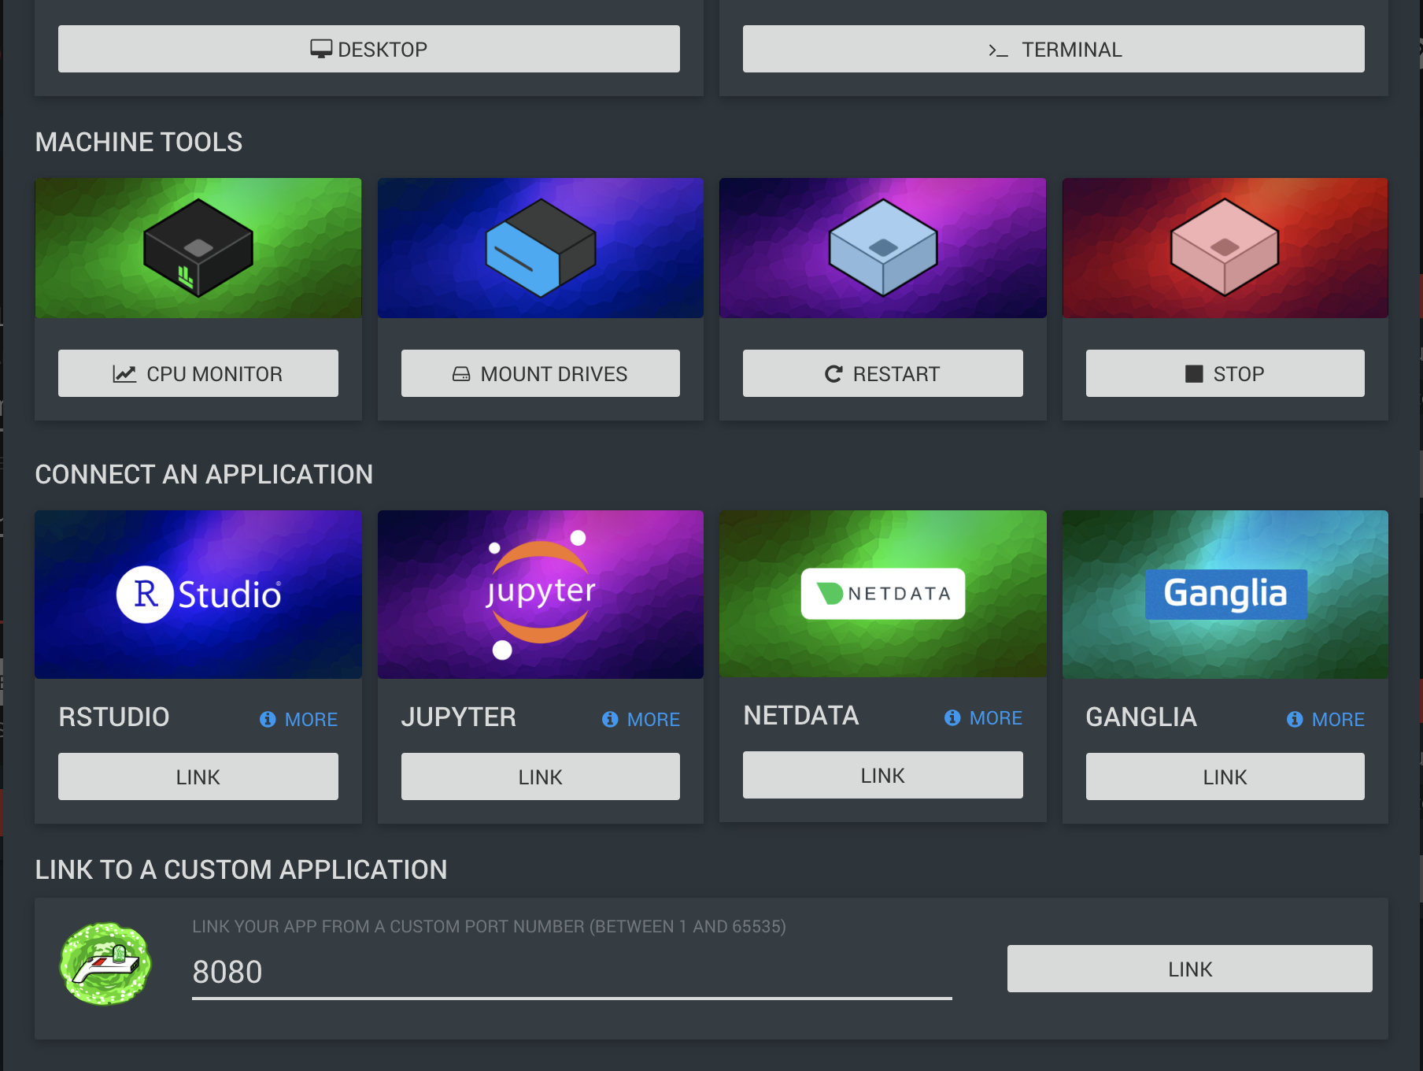Click the info icon beside Ganglia MORE
The height and width of the screenshot is (1071, 1423).
1295,719
